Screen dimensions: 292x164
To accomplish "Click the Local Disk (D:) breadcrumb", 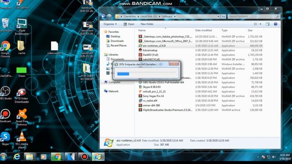I will [x=149, y=16].
